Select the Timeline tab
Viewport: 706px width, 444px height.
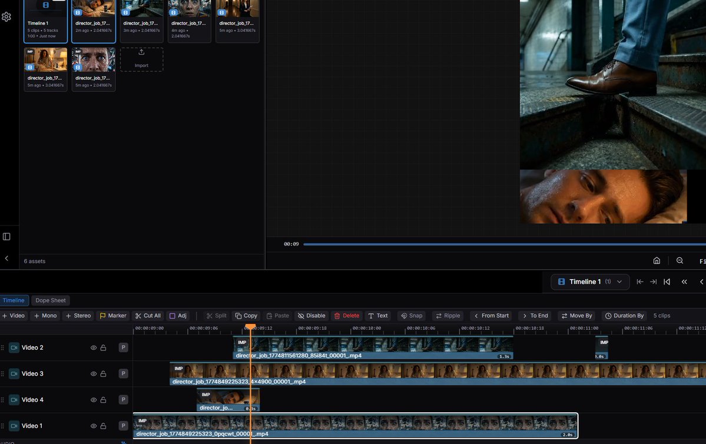point(14,300)
